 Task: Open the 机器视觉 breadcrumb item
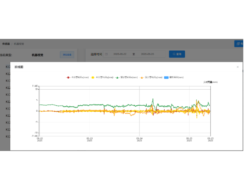point(19,44)
